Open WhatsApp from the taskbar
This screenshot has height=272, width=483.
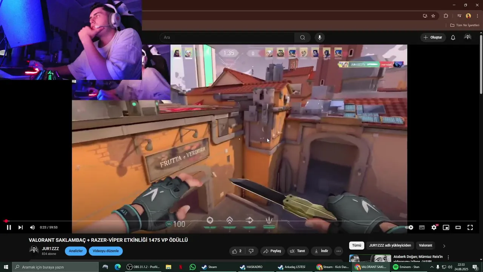coord(193,267)
